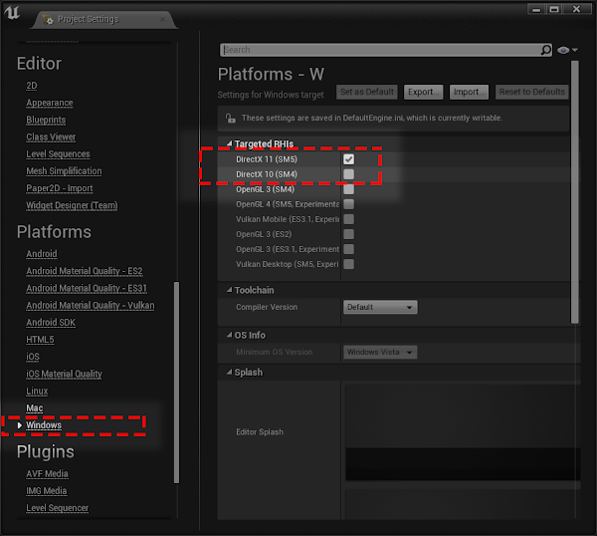Collapse the OS Info section
This screenshot has width=597, height=536.
click(x=229, y=335)
